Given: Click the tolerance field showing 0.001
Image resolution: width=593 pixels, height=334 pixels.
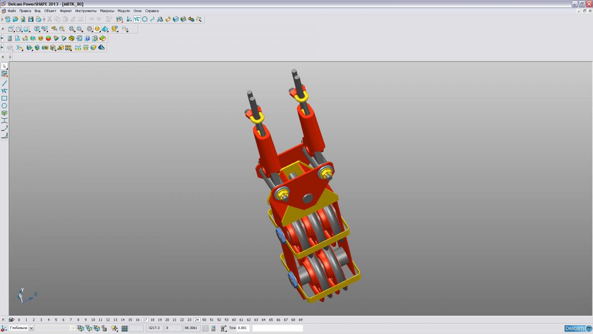Looking at the screenshot, I should (x=243, y=328).
